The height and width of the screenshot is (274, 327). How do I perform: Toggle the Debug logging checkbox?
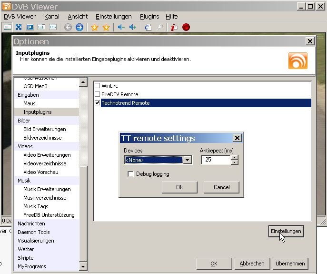[x=130, y=174]
